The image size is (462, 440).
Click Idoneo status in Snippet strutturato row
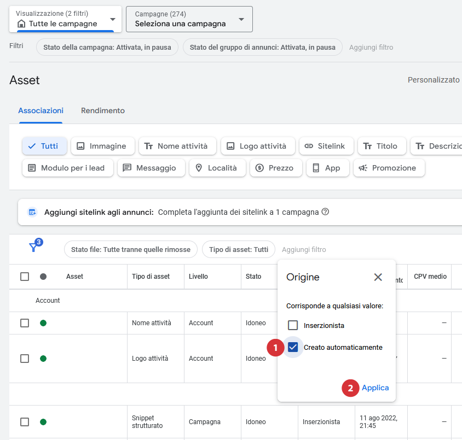coord(256,422)
